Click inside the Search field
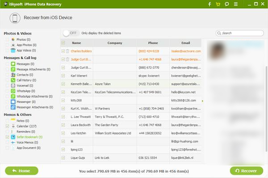This screenshot has height=178, width=268. [x=239, y=33]
